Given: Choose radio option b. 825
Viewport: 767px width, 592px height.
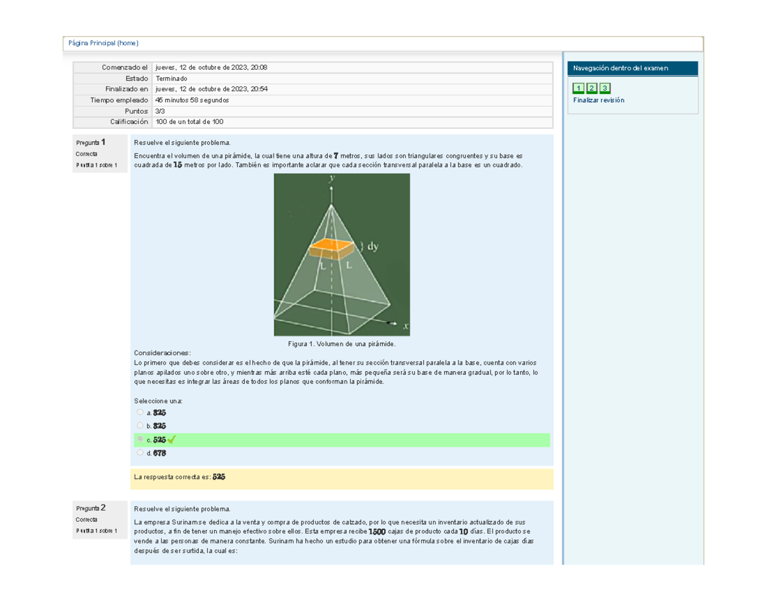Looking at the screenshot, I should (x=141, y=425).
